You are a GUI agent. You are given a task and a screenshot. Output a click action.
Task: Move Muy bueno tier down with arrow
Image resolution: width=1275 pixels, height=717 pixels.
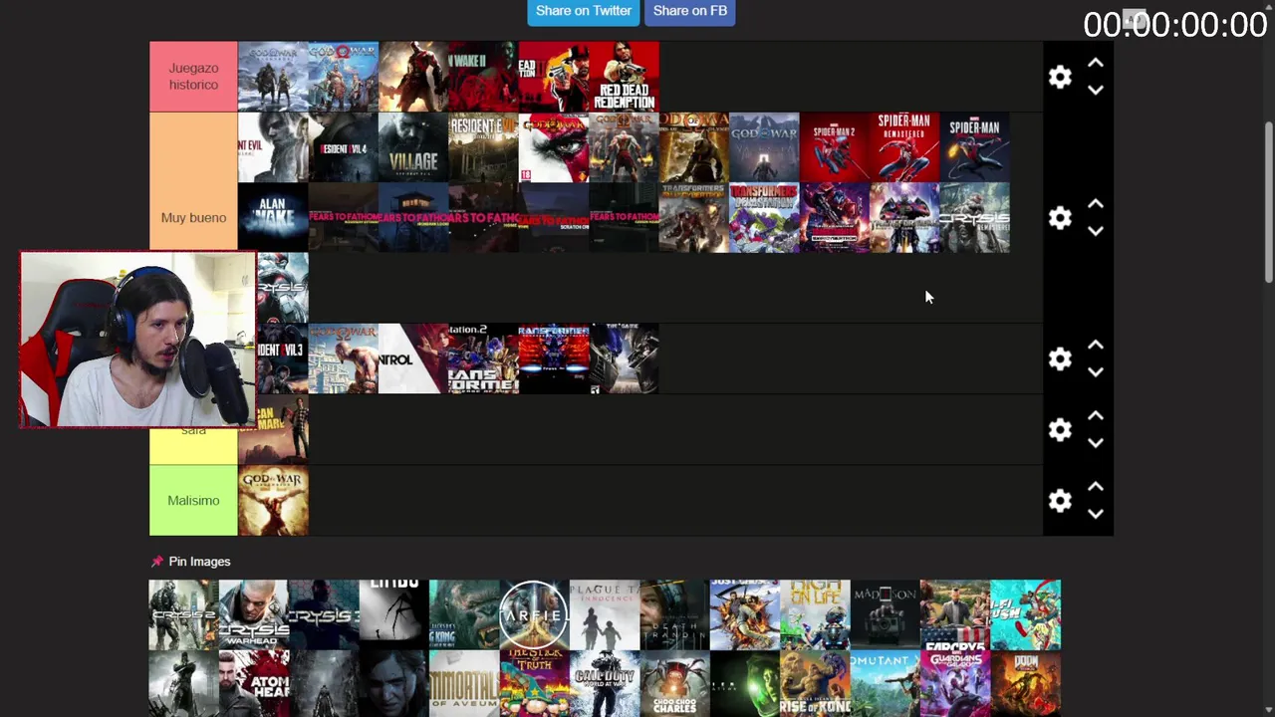coord(1096,231)
